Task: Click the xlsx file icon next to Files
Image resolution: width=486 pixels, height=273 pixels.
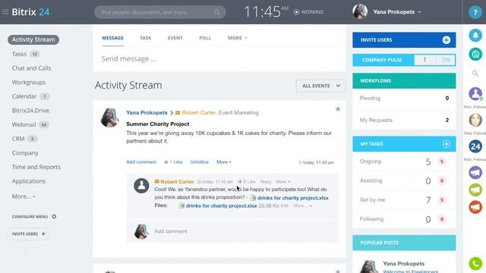Action: pyautogui.click(x=181, y=206)
